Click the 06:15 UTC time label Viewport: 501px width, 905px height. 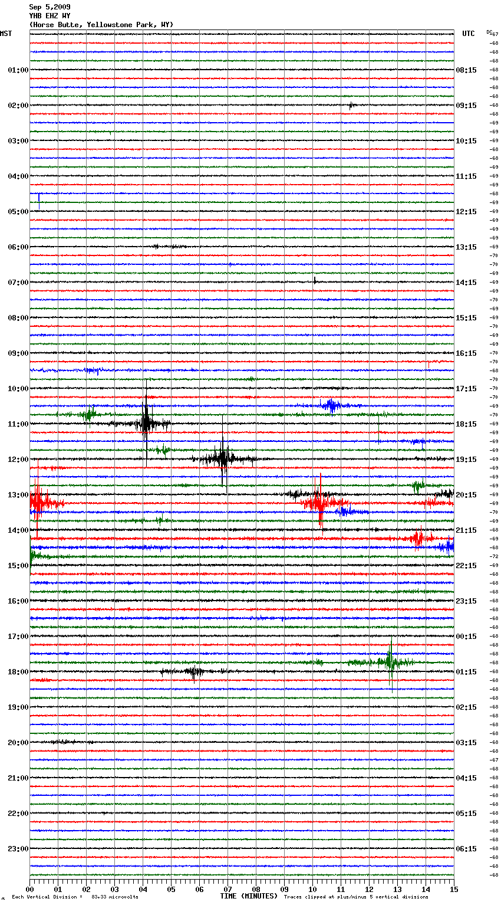(466, 849)
